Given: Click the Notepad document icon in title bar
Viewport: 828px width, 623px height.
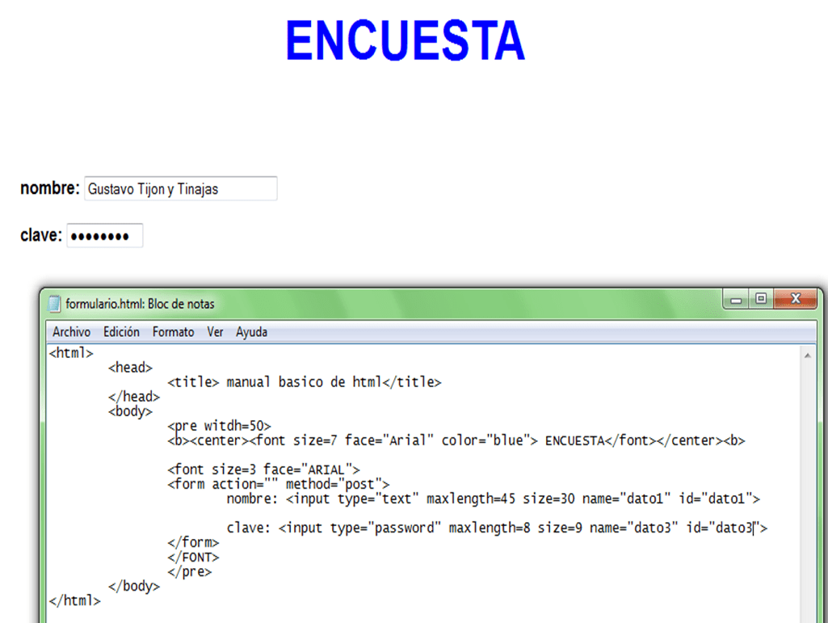Looking at the screenshot, I should click(55, 304).
